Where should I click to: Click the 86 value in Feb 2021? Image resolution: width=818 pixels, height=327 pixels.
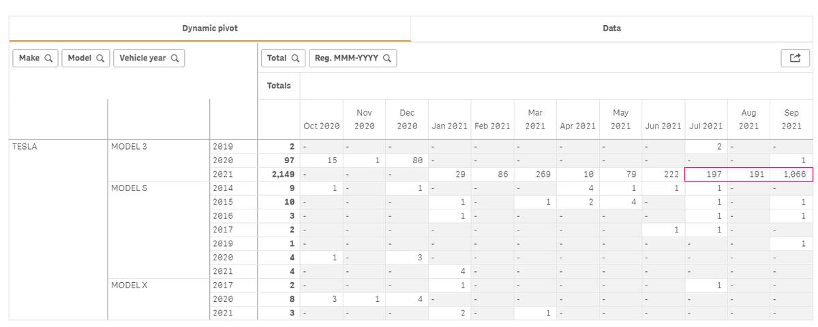[493, 174]
